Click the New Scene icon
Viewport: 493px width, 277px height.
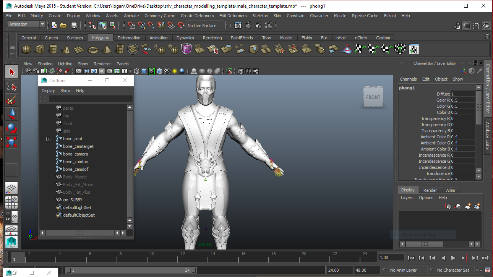(54, 26)
